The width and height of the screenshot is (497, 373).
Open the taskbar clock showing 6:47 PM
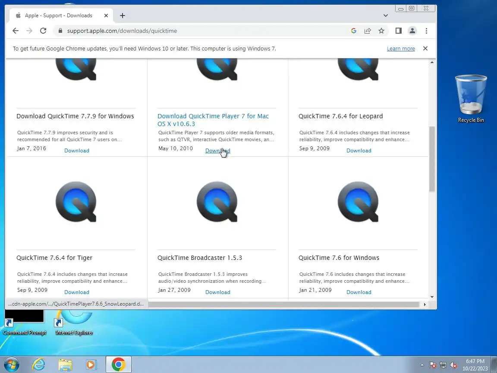tap(475, 365)
